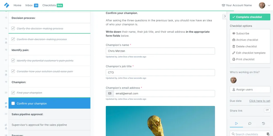Open the comments tab icon
The image size is (273, 136).
250,124
